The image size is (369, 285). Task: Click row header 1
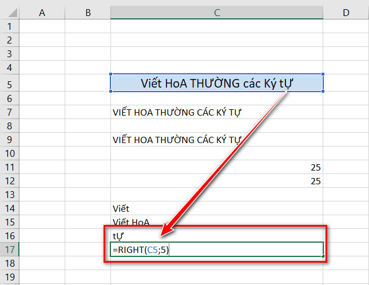[x=10, y=26]
